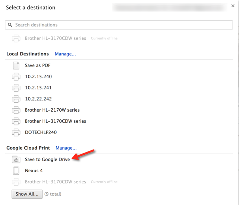Select Save as PDF destination text

point(38,65)
